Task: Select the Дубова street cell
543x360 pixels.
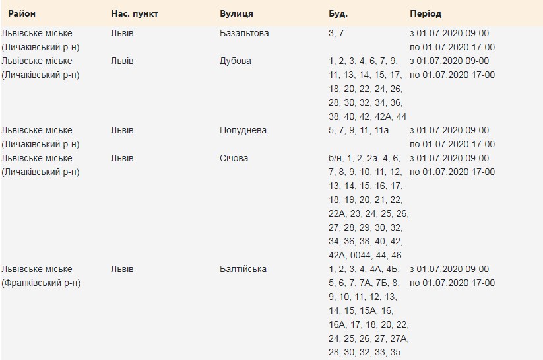Action: (x=235, y=61)
